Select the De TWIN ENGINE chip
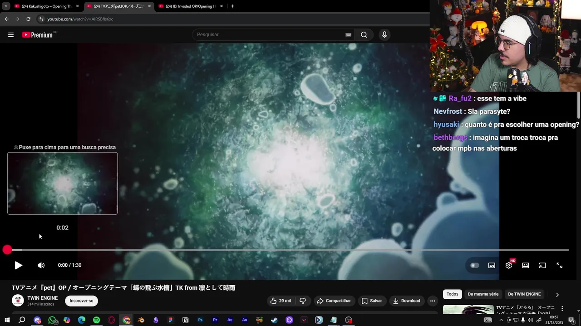581x326 pixels. click(524, 294)
